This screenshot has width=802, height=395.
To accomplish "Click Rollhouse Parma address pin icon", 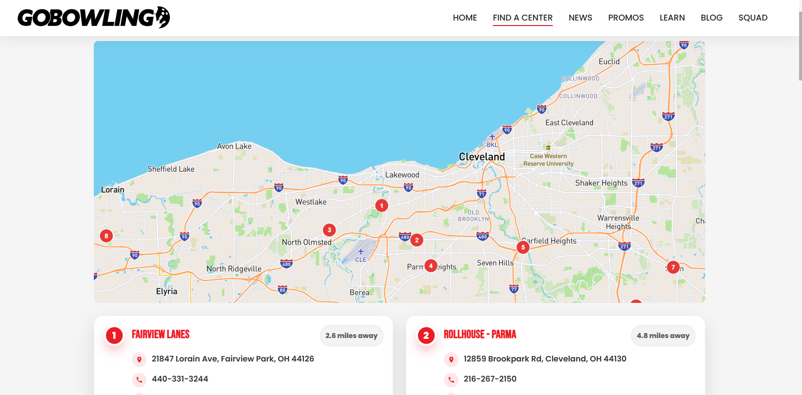I will click(451, 359).
